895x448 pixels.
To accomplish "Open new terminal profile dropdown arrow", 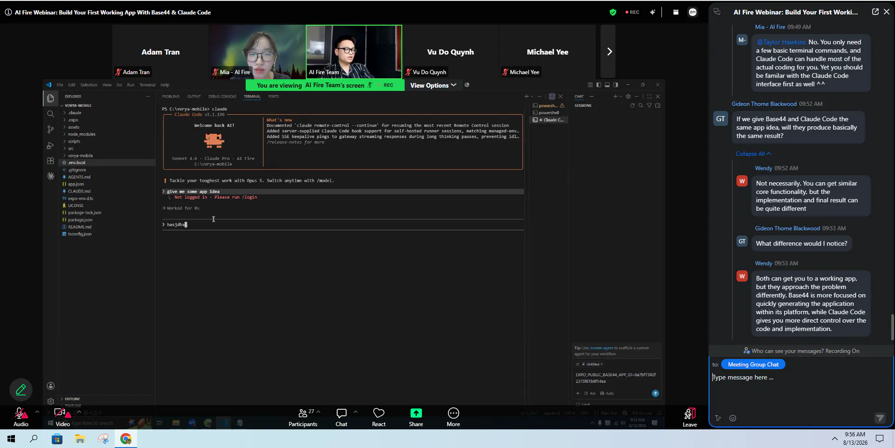I will click(532, 96).
